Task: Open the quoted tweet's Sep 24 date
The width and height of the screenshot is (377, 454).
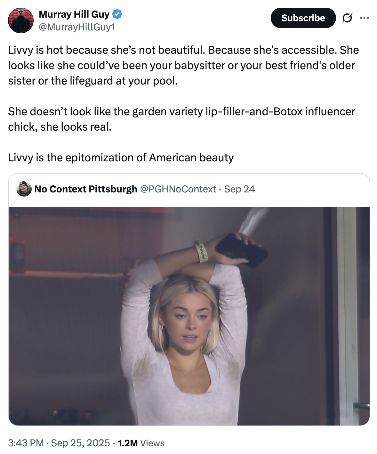Action: [x=239, y=189]
